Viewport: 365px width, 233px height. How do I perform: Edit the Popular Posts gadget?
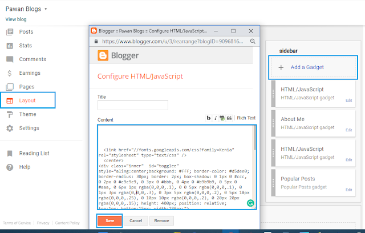point(348,190)
